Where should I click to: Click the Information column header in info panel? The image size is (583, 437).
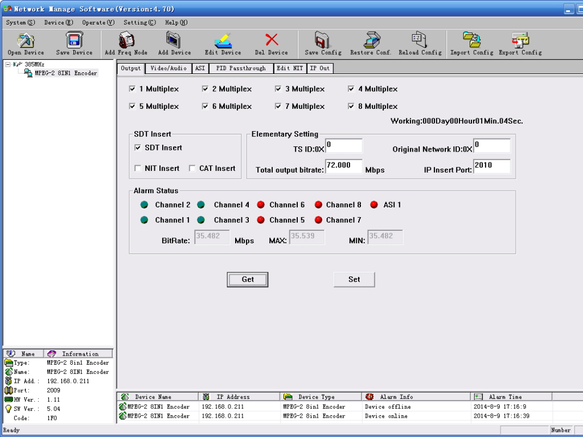78,354
